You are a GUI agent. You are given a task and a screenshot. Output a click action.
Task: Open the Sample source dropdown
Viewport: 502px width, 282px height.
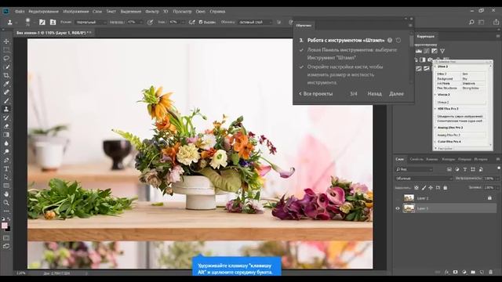pos(255,22)
